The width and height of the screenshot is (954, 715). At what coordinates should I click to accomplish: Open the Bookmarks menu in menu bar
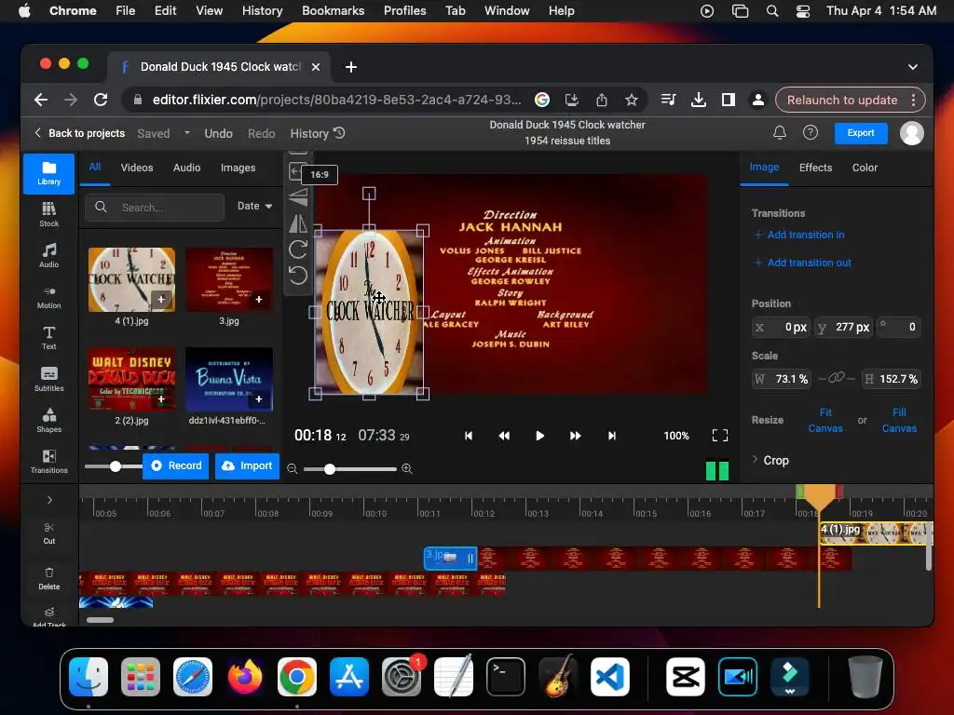[x=333, y=10]
